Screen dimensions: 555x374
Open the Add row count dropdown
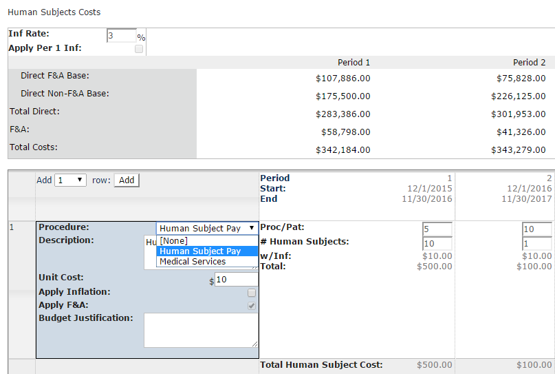tap(70, 180)
